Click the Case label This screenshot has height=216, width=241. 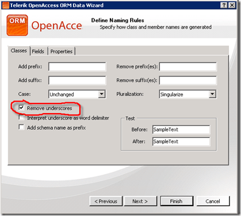click(x=24, y=94)
